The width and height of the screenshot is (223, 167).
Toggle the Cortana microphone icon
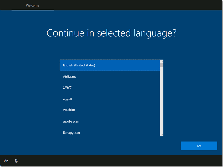click(16, 161)
